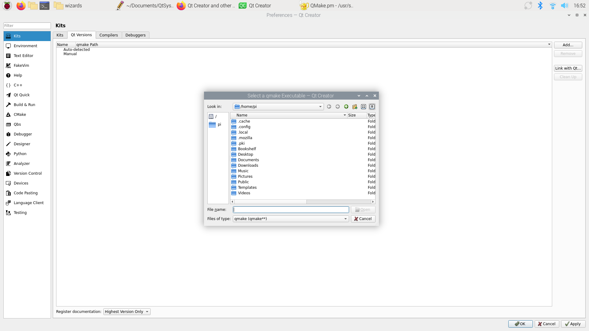This screenshot has width=589, height=331.
Task: Create new folder in file dialog
Action: (355, 107)
